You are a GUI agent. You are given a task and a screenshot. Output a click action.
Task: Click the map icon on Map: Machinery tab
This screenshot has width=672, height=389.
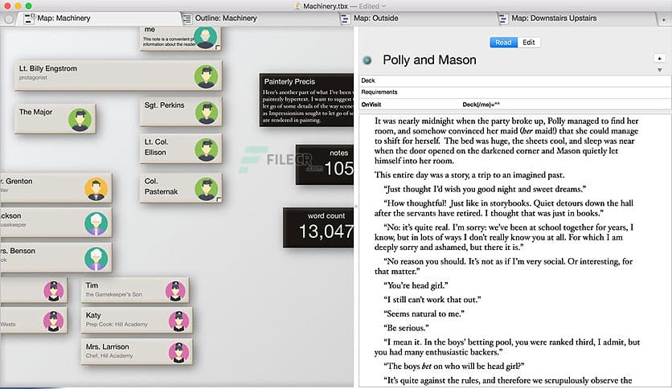tap(29, 18)
